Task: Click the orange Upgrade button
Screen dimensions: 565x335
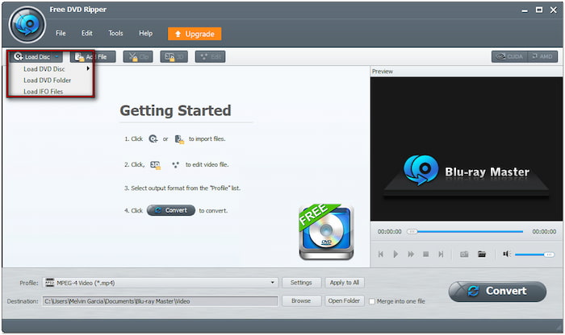Action: click(x=195, y=34)
